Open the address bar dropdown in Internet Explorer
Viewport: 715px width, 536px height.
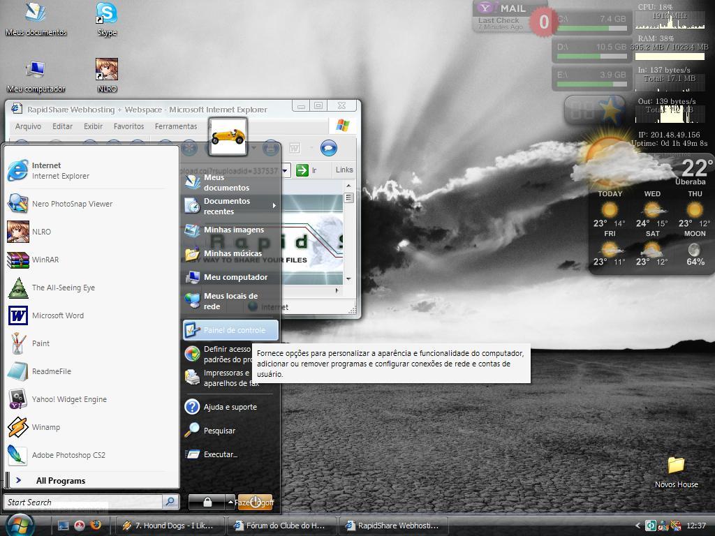coord(286,170)
